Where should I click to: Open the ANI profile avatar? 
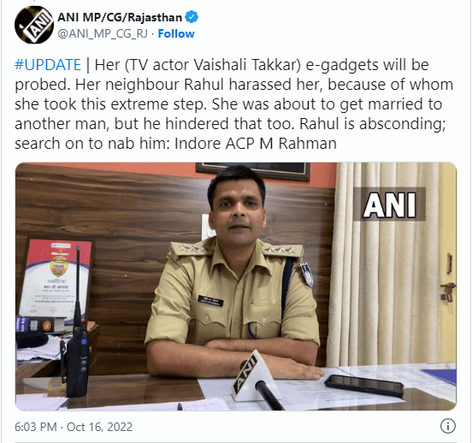(x=34, y=25)
